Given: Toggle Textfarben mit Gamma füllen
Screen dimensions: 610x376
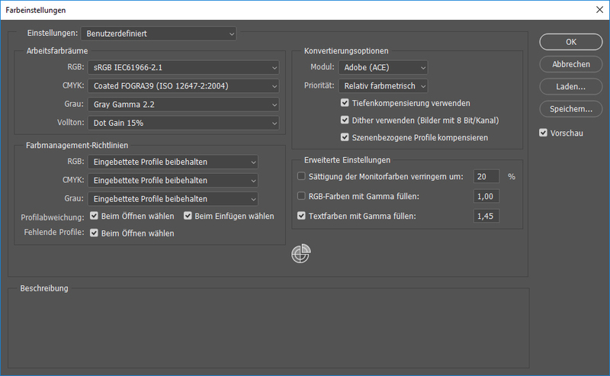Looking at the screenshot, I should click(300, 216).
